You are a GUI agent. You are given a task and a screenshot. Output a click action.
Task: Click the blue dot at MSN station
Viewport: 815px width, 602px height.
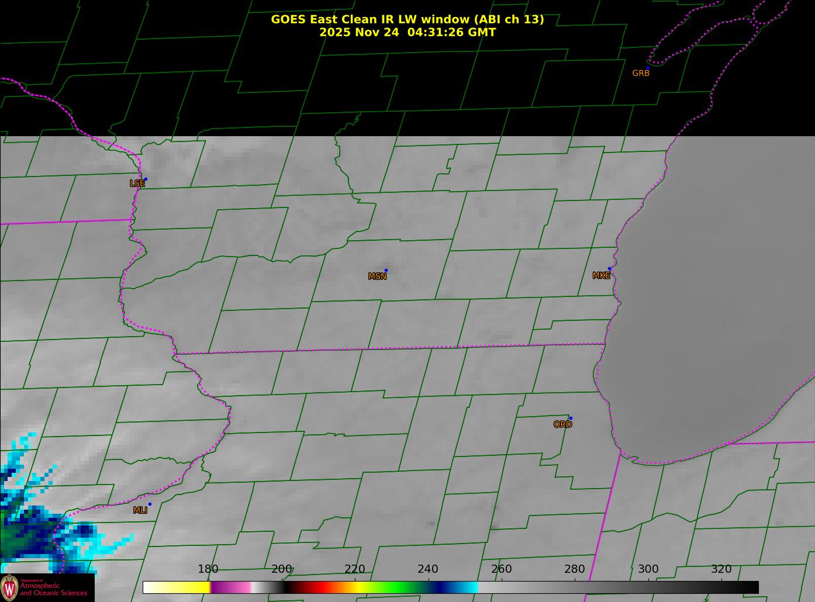pyautogui.click(x=386, y=270)
